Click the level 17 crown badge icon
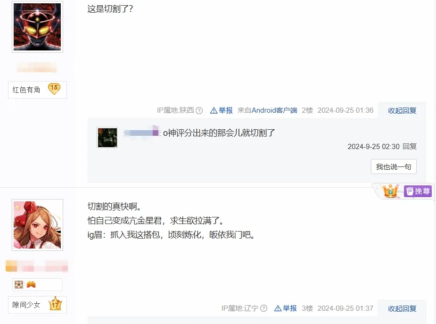 coord(55,304)
